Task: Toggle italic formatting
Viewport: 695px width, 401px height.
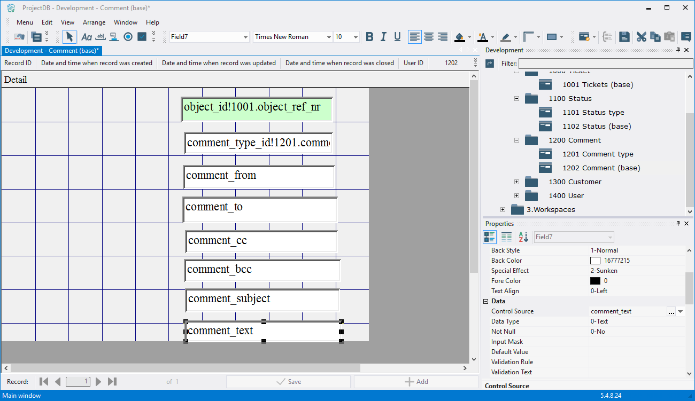Action: [383, 37]
